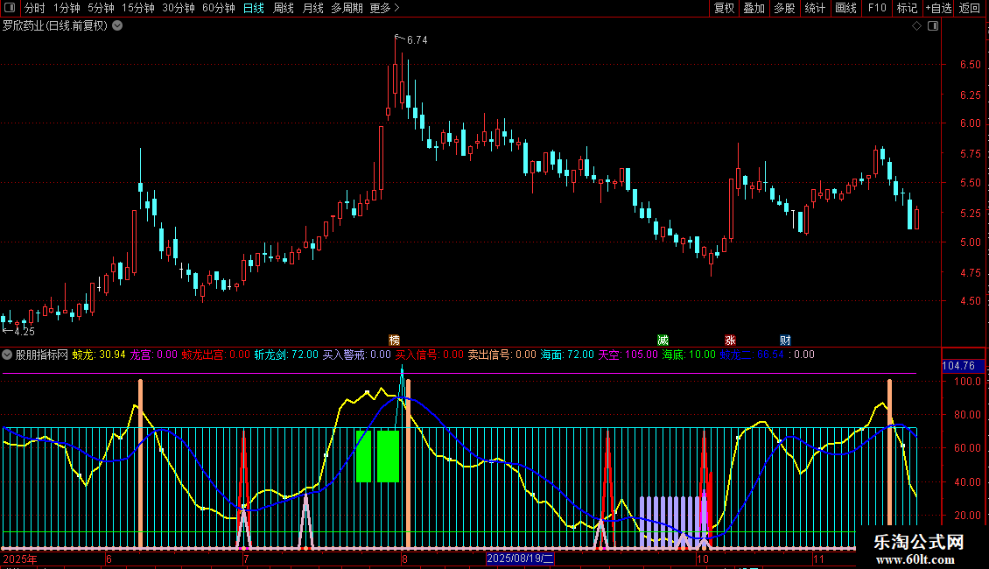This screenshot has width=989, height=569.
Task: Click the green 减 marker icon
Action: [663, 340]
